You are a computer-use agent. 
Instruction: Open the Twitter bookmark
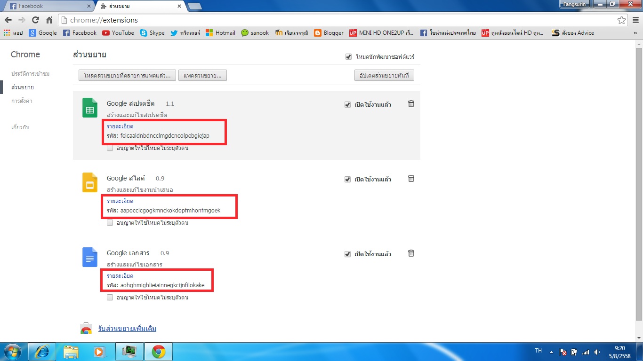coord(185,33)
